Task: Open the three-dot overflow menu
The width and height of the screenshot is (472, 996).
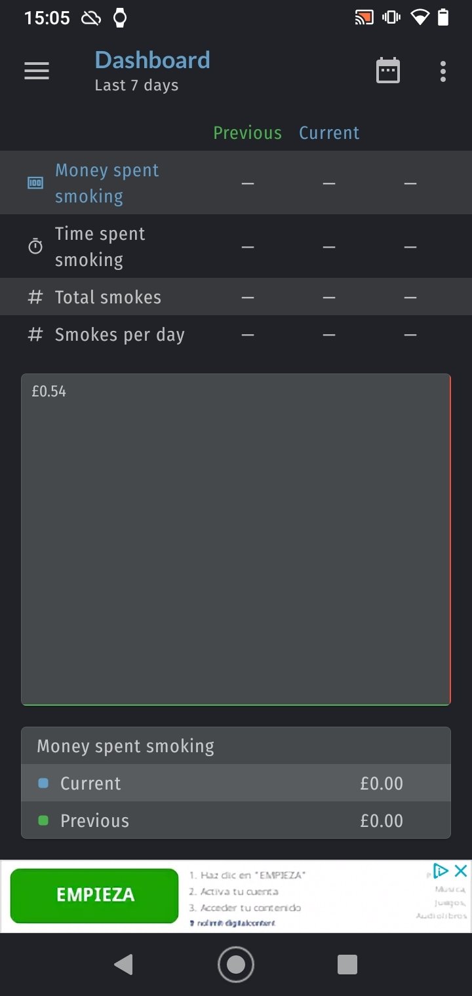Action: [x=443, y=71]
